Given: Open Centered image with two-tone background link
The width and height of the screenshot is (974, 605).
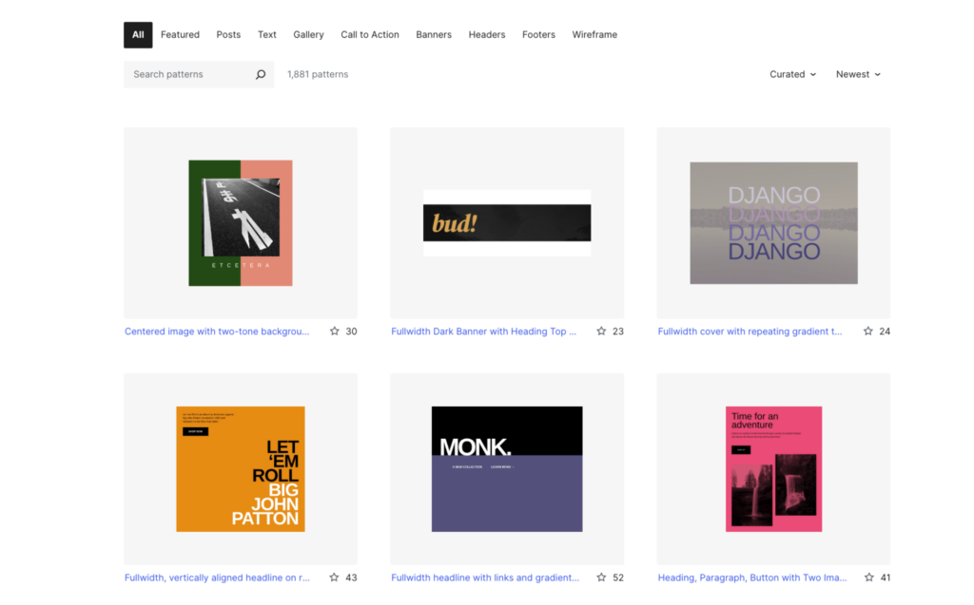Looking at the screenshot, I should tap(217, 331).
